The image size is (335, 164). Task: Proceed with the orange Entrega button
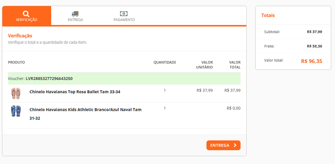tap(223, 145)
